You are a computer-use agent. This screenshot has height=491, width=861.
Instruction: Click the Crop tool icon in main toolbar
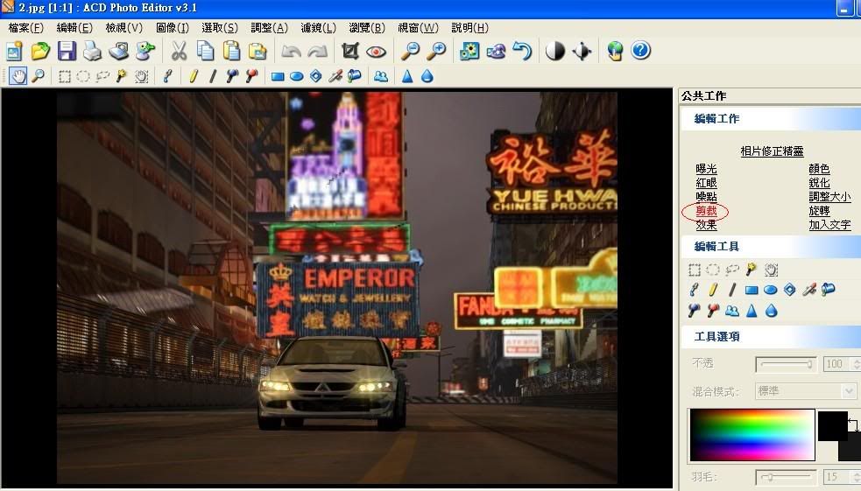(350, 52)
